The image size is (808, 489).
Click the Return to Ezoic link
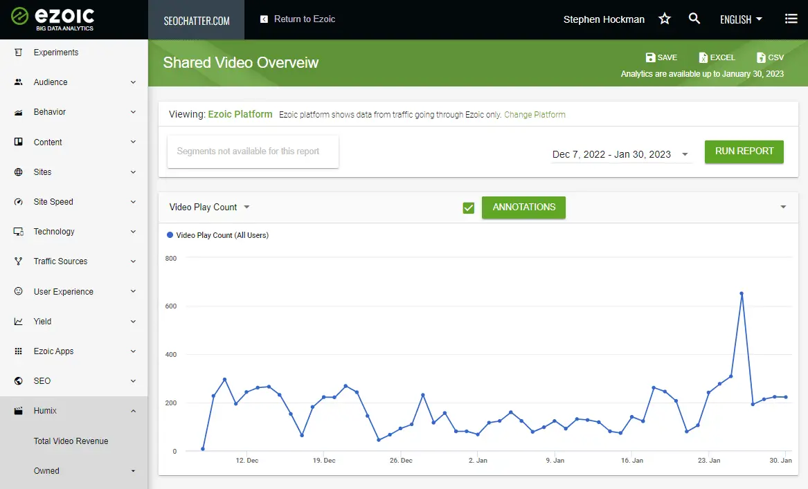point(304,19)
